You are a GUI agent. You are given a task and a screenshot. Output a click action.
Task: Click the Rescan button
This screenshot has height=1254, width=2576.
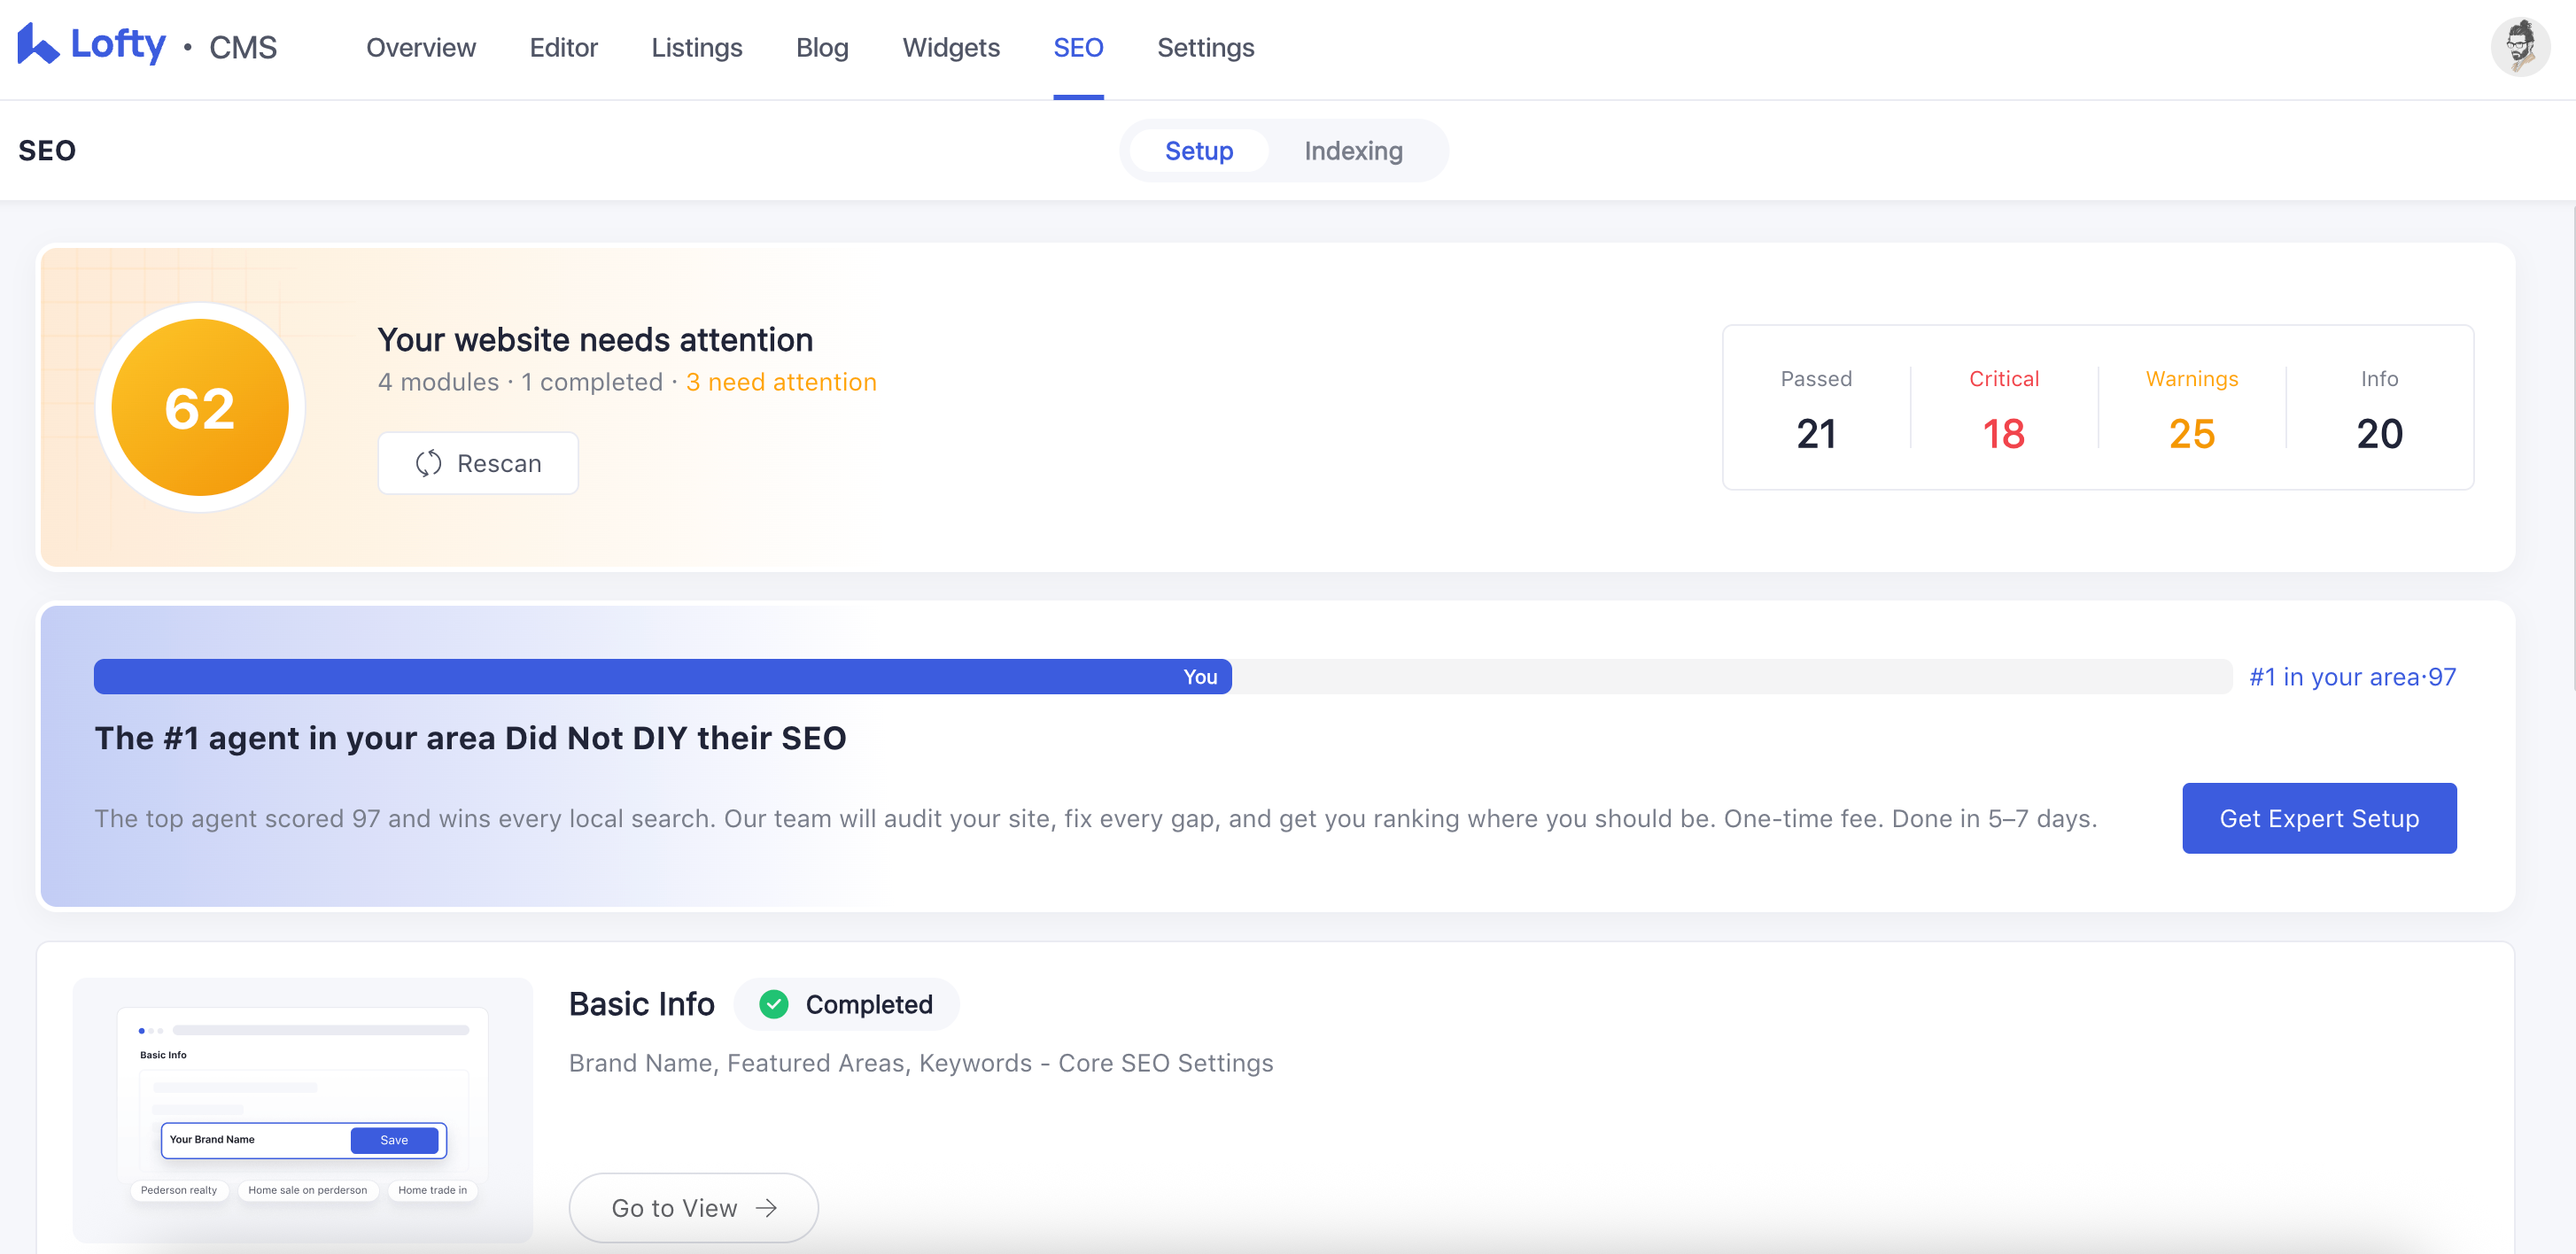pyautogui.click(x=478, y=463)
